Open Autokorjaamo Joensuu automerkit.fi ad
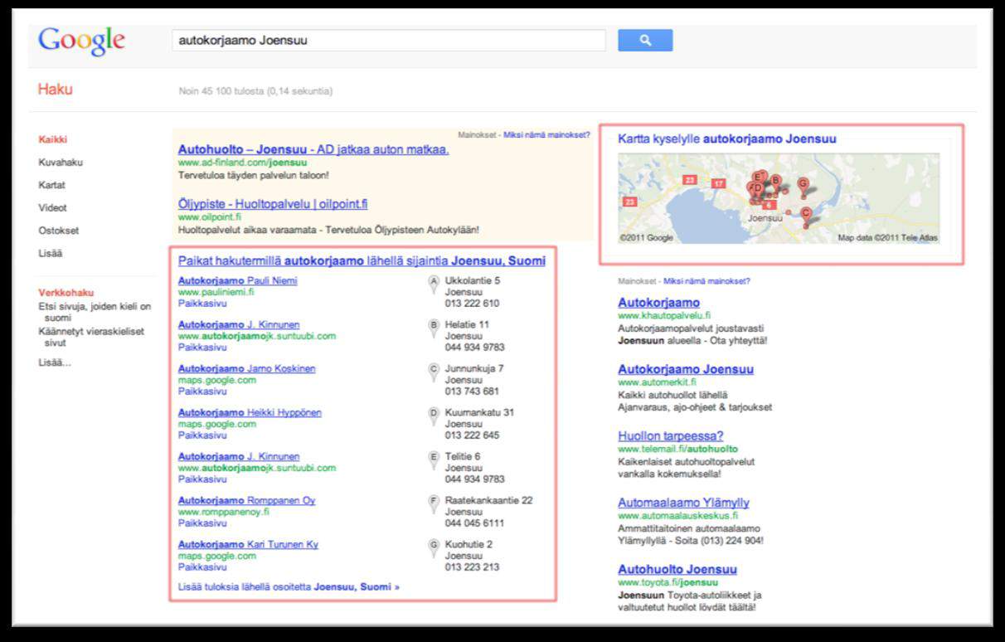The image size is (1005, 642). [686, 369]
